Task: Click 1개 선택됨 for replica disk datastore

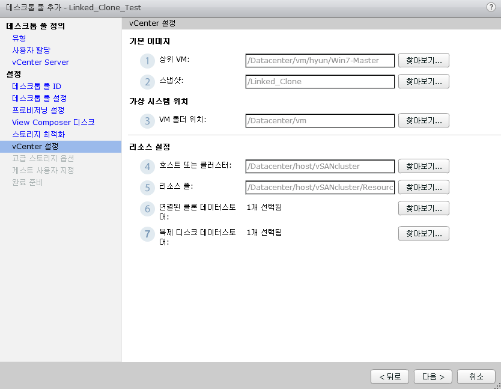Action: tap(264, 233)
